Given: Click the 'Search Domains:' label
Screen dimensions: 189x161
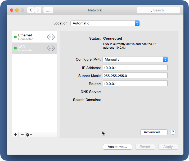Looking at the screenshot, I should pos(87,100).
